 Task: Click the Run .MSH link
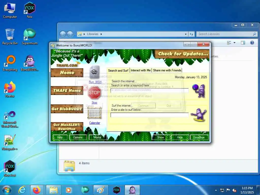tap(95, 82)
